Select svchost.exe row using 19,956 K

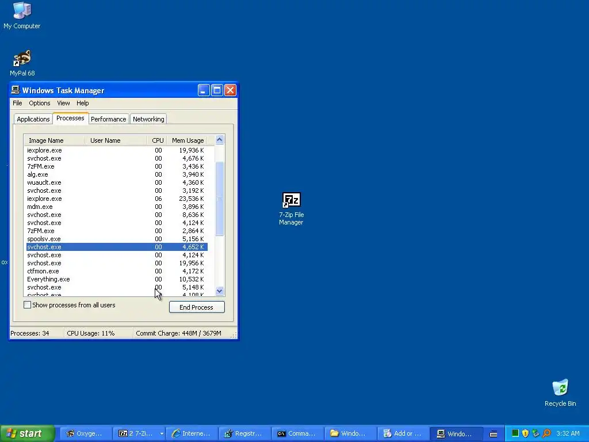pos(117,263)
